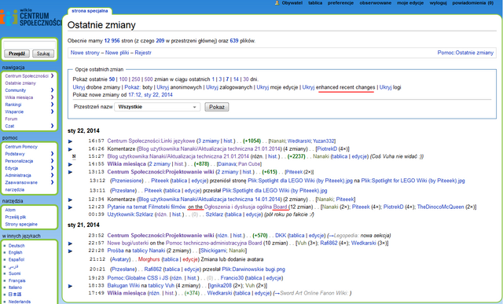Open tablica in the top user menu

point(315,3)
